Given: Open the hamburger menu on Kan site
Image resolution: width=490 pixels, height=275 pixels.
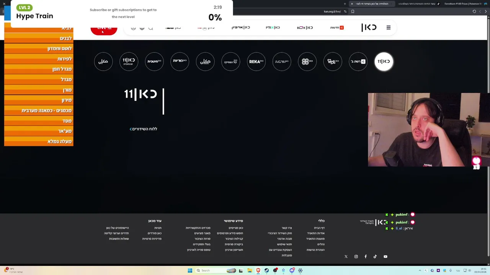Looking at the screenshot, I should 388,27.
